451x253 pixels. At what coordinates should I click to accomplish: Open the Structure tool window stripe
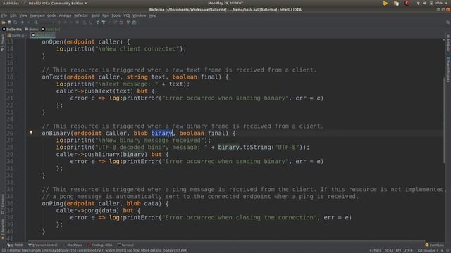[x=3, y=205]
